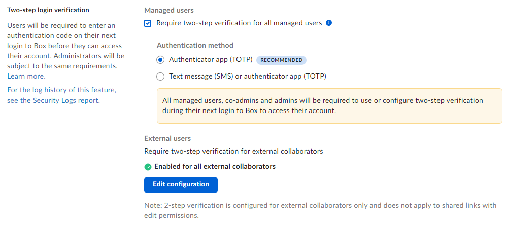Click 'Enabled for all external collaborators' status text
This screenshot has width=507, height=225.
point(215,167)
